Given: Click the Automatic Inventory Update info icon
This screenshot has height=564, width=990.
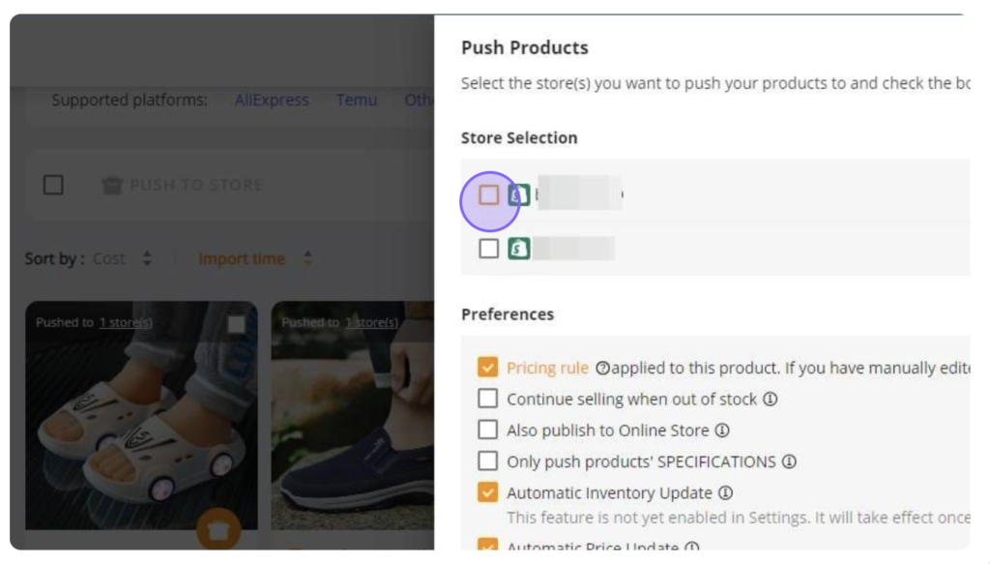Looking at the screenshot, I should (x=726, y=492).
